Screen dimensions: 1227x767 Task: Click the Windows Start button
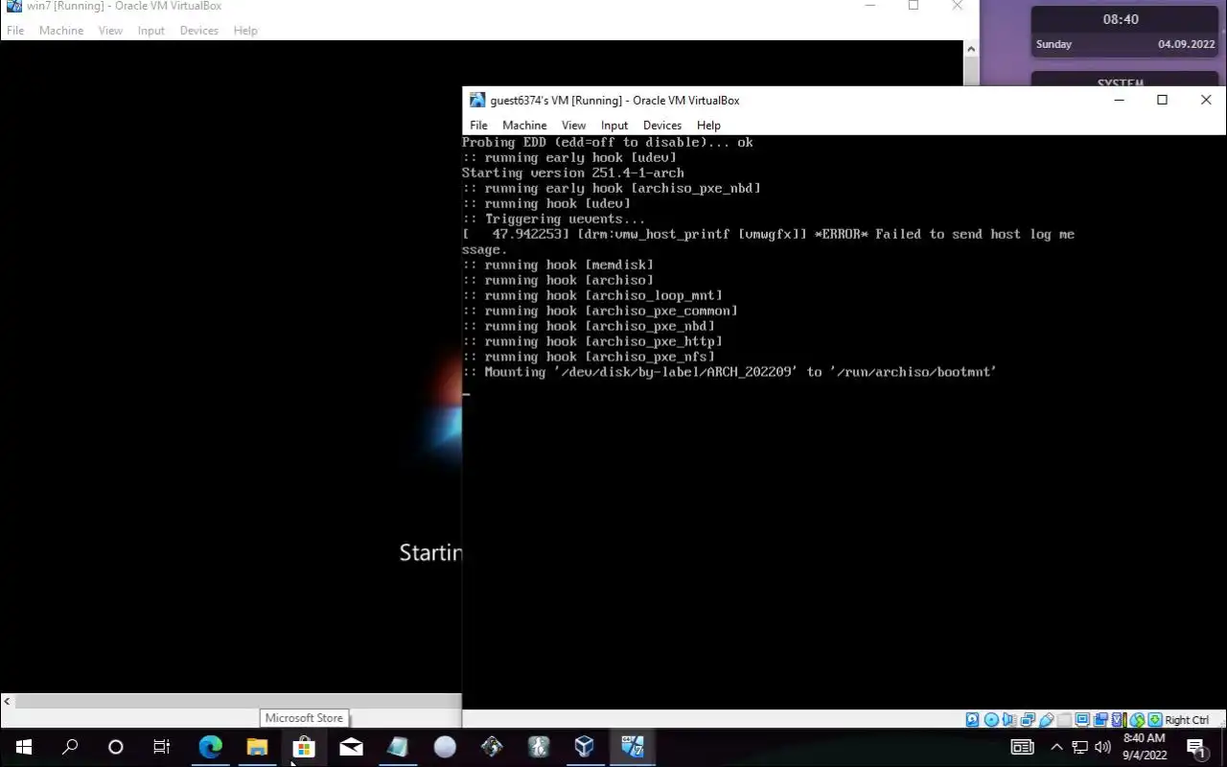click(x=23, y=747)
